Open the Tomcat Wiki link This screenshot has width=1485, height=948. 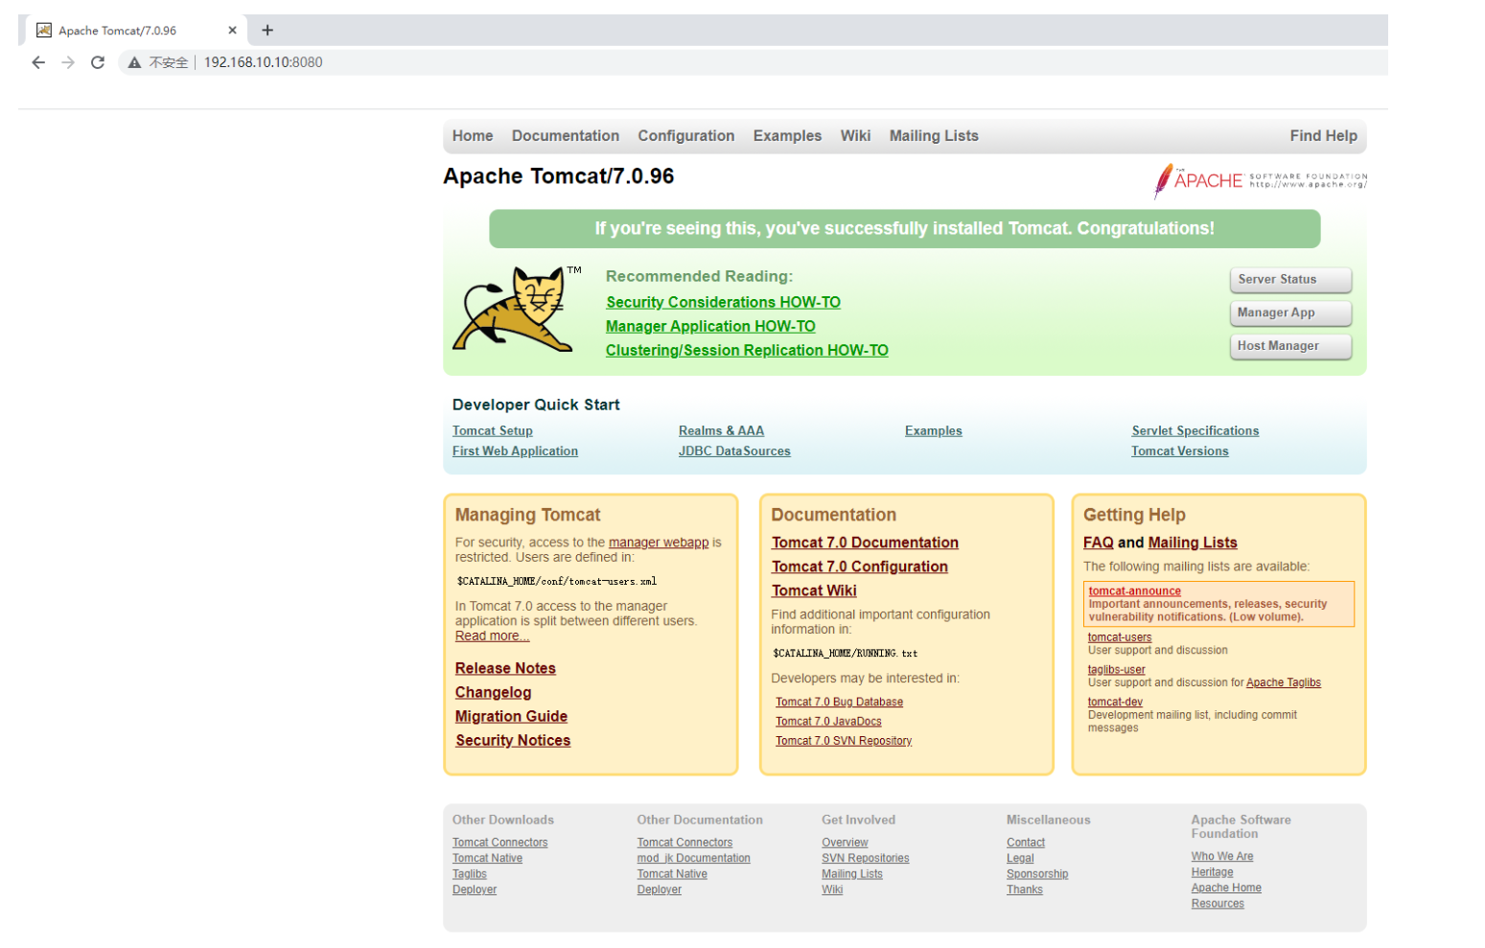[814, 591]
